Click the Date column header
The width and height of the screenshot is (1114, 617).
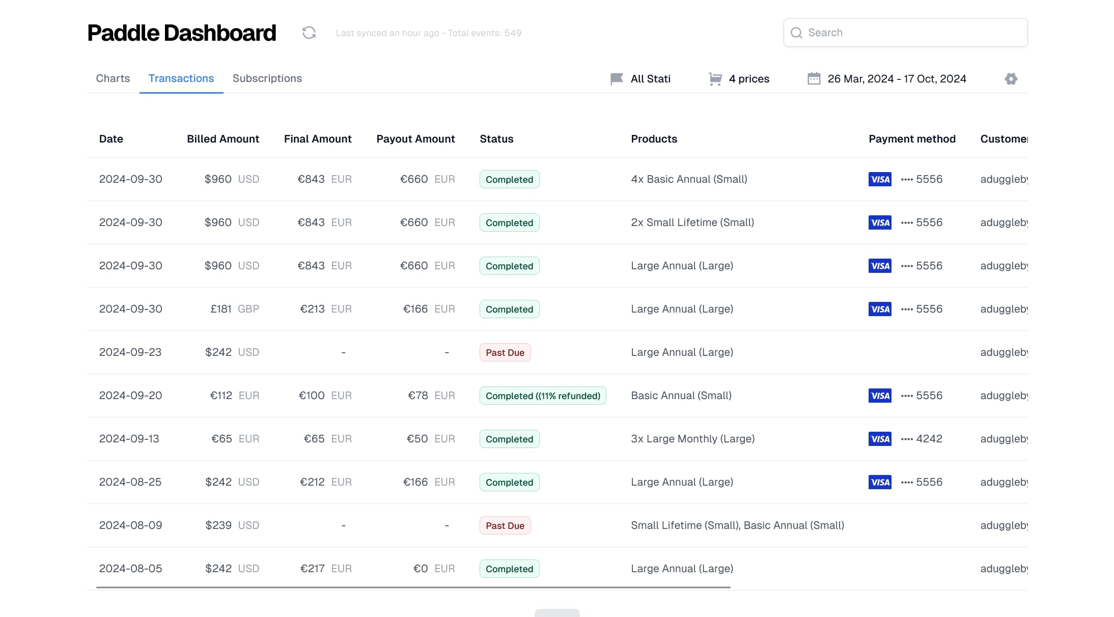click(x=111, y=138)
